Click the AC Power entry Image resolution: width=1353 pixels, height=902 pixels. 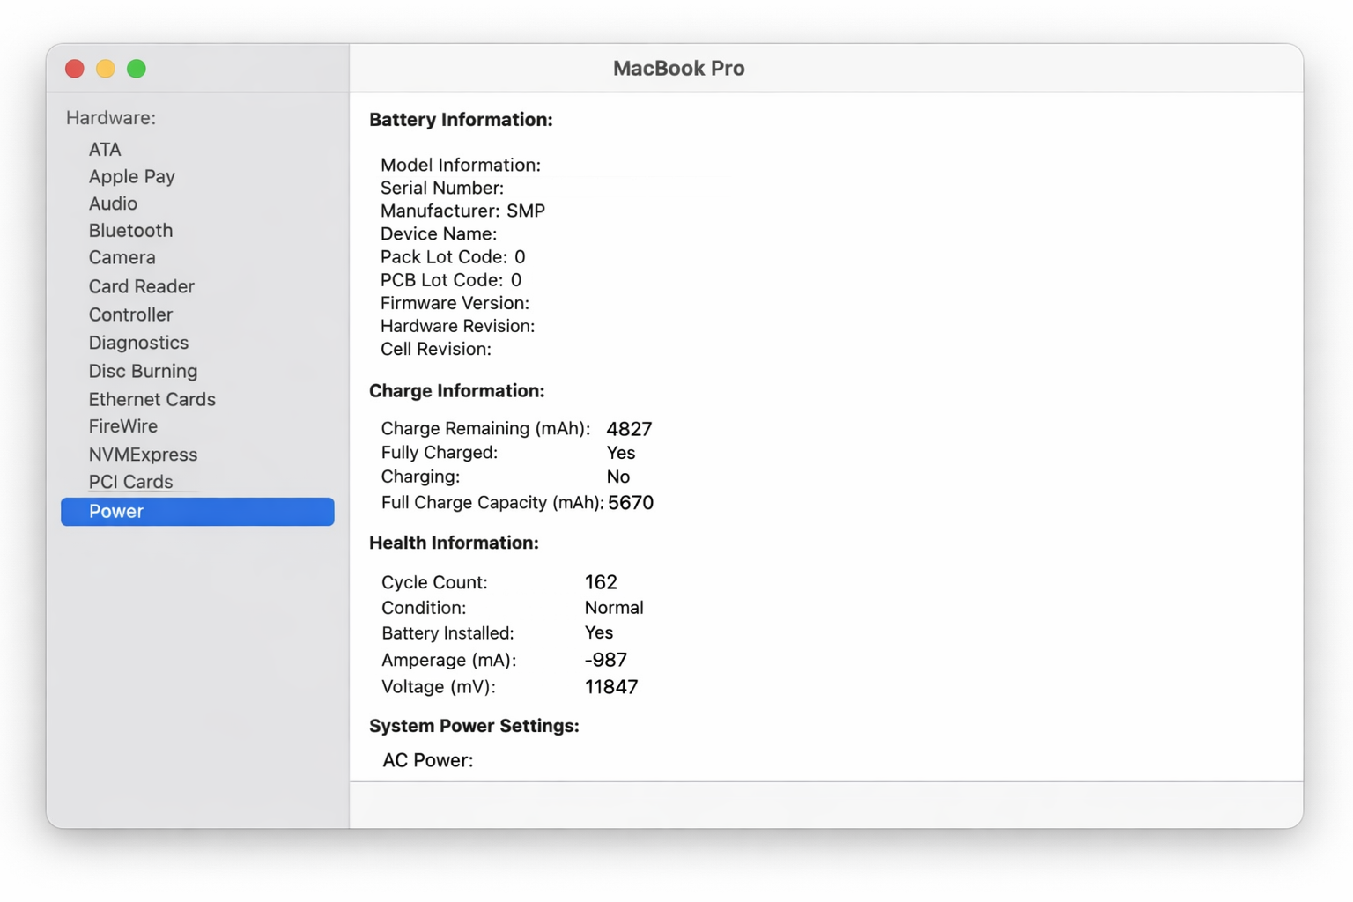tap(426, 759)
